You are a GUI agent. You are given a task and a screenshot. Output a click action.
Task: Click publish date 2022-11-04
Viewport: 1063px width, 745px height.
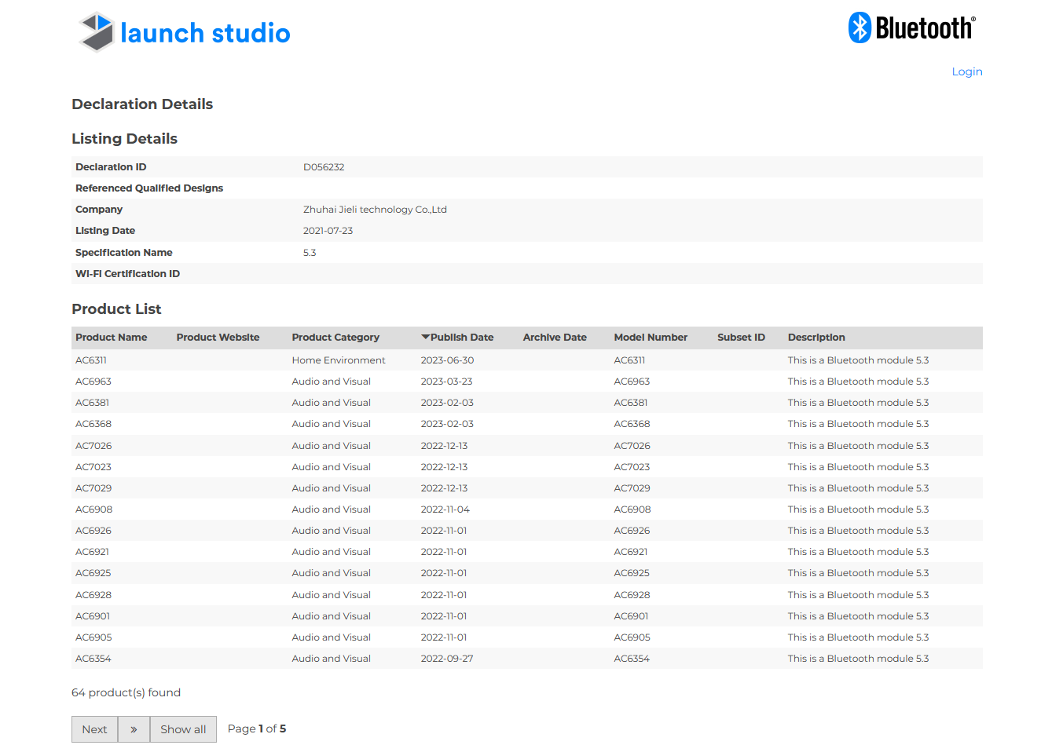point(445,509)
